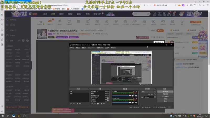Open 查看(V) menu in OBS
The height and width of the screenshot is (118, 210).
point(84,48)
